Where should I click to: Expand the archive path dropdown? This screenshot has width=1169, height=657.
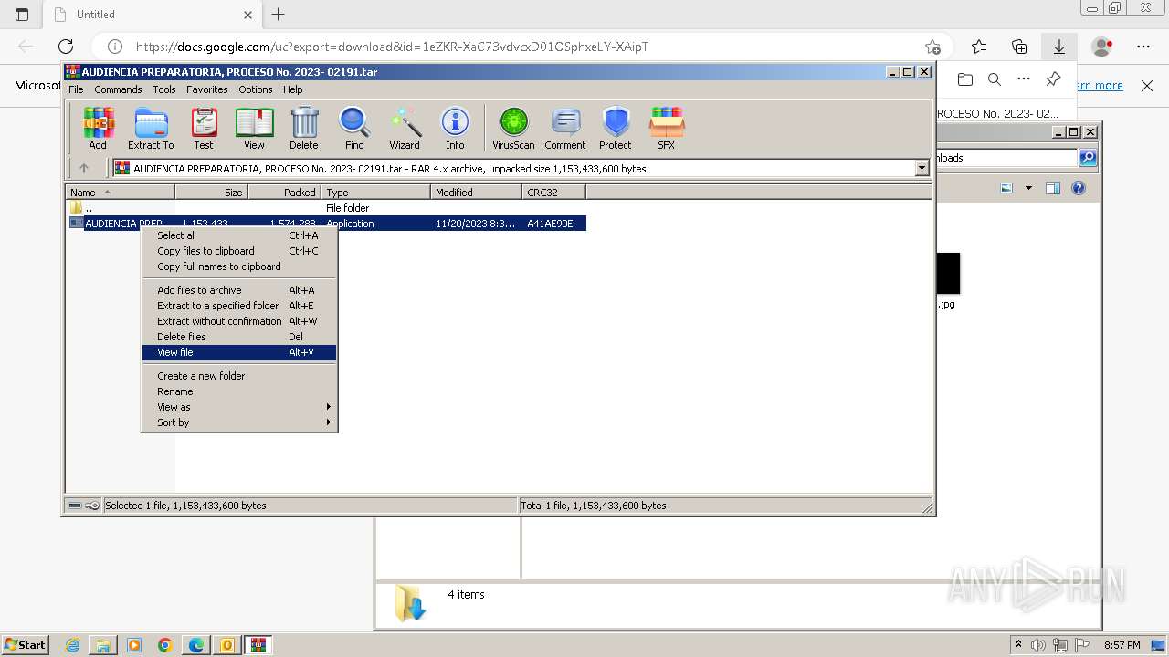point(922,168)
